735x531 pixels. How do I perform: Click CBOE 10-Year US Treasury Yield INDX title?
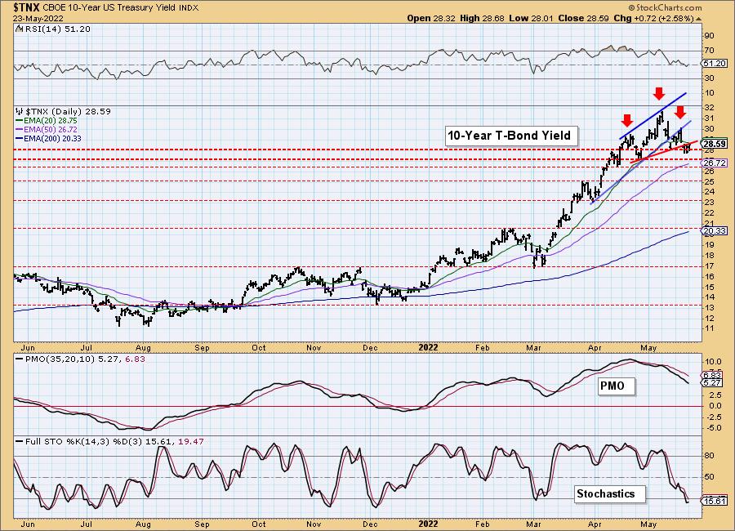click(x=121, y=8)
